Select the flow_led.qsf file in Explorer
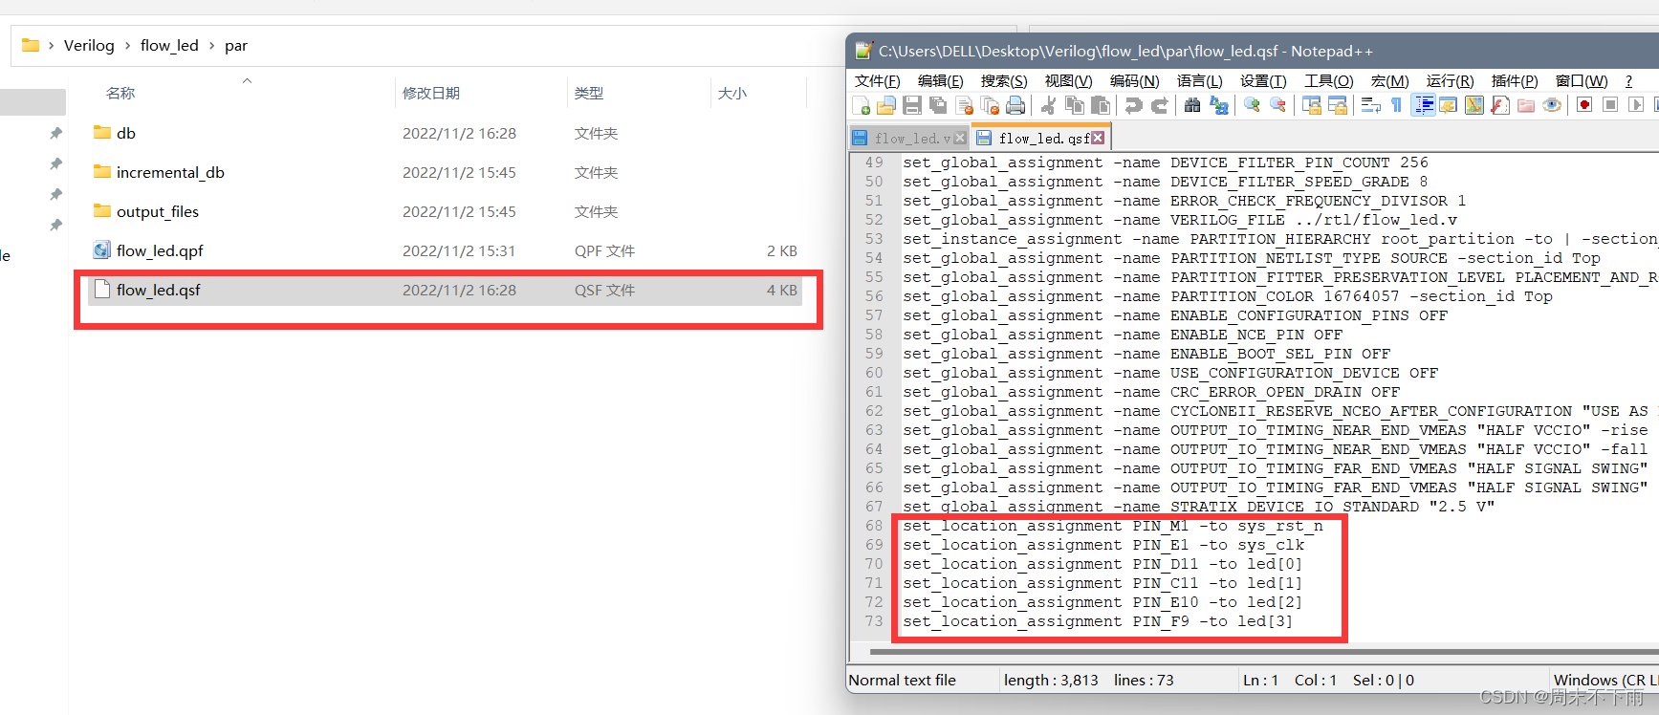Screen dimensions: 1659x715 pyautogui.click(x=445, y=290)
